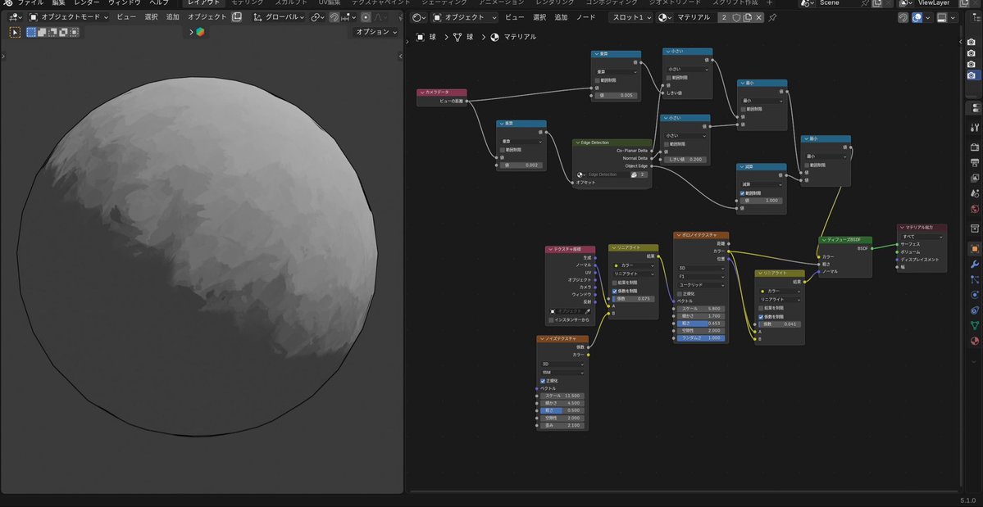Duplicate material with the copy icon
The width and height of the screenshot is (983, 507).
point(747,17)
